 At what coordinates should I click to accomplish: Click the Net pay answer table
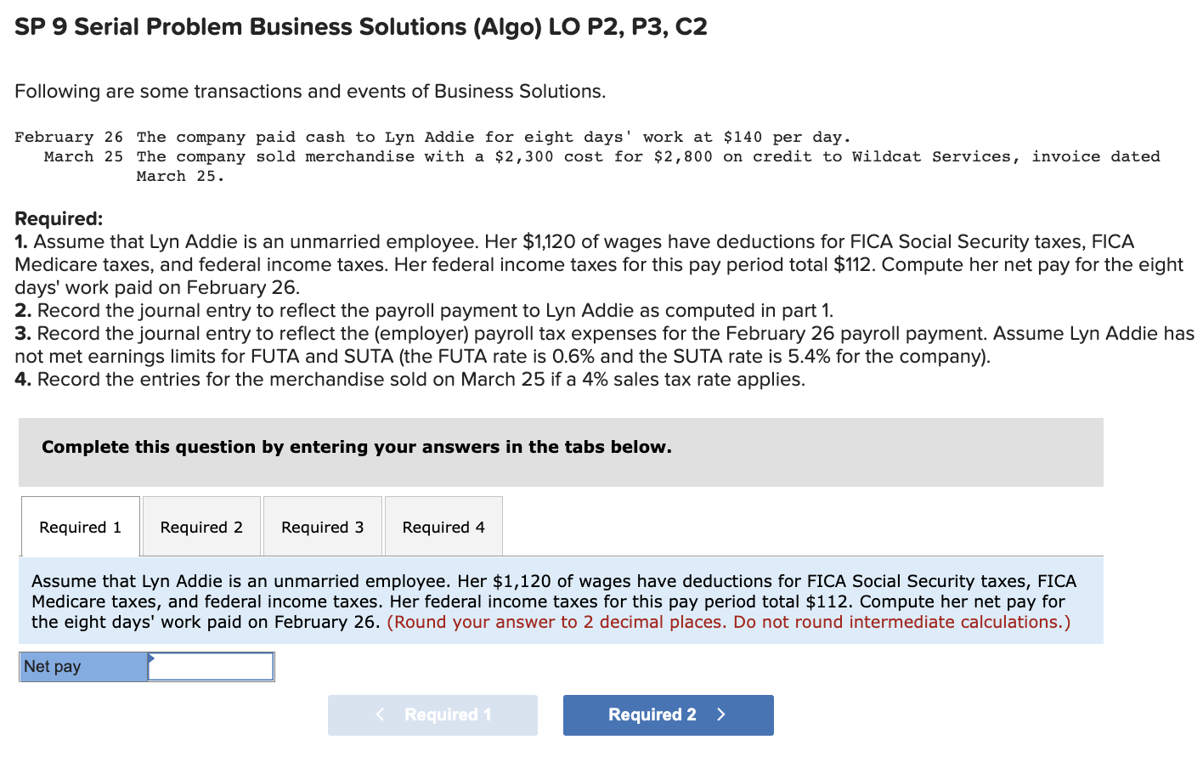point(146,666)
